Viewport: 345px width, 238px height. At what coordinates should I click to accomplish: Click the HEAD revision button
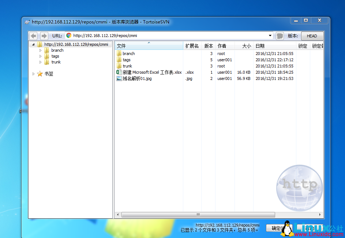click(x=312, y=36)
